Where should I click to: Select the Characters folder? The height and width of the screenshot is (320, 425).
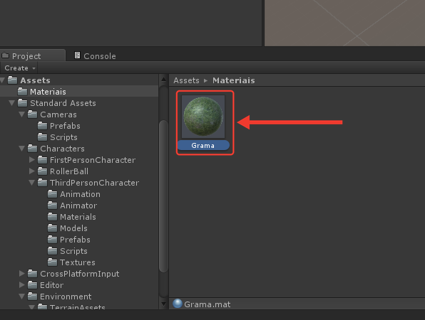click(62, 149)
